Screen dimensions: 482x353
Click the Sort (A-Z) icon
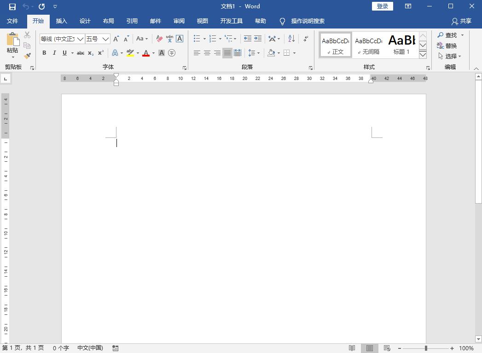tap(291, 39)
